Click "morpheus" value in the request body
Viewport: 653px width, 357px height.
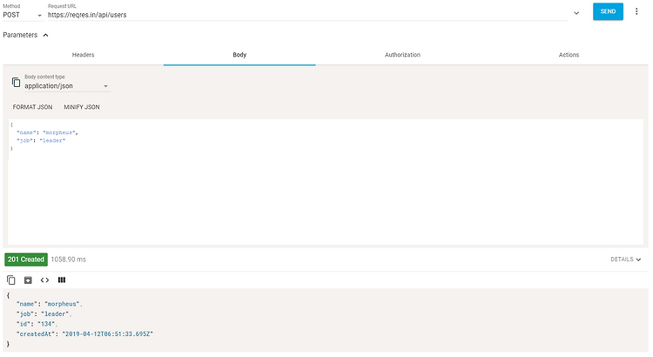click(x=59, y=132)
